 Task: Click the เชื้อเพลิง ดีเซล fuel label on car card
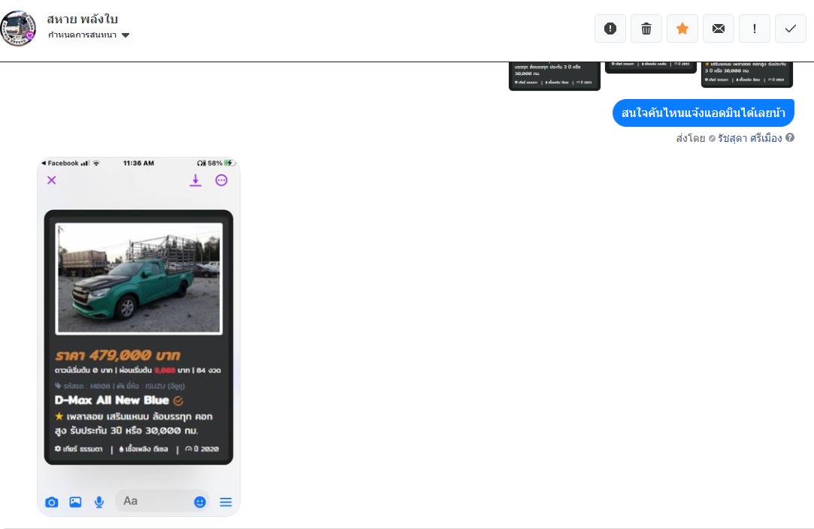[144, 449]
